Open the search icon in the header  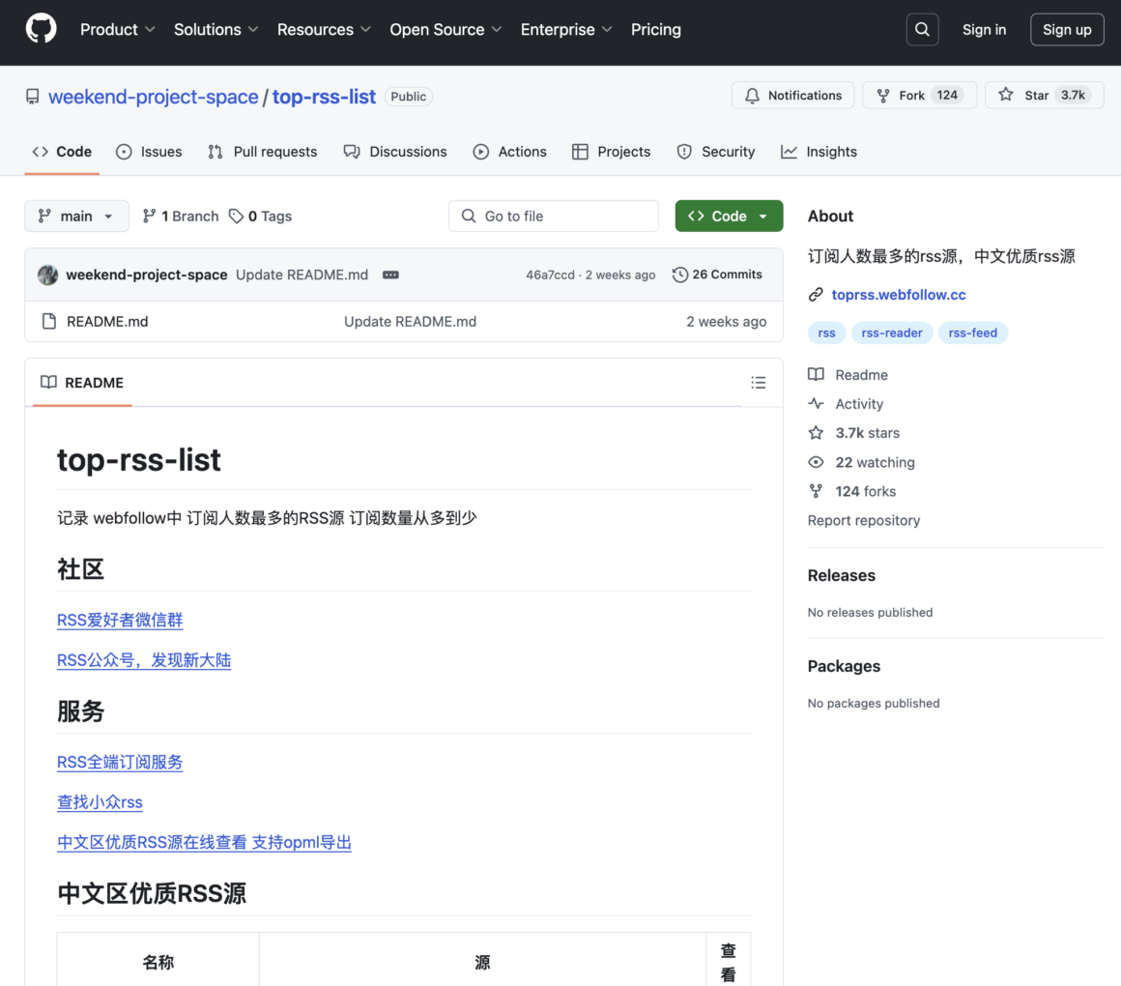(922, 29)
